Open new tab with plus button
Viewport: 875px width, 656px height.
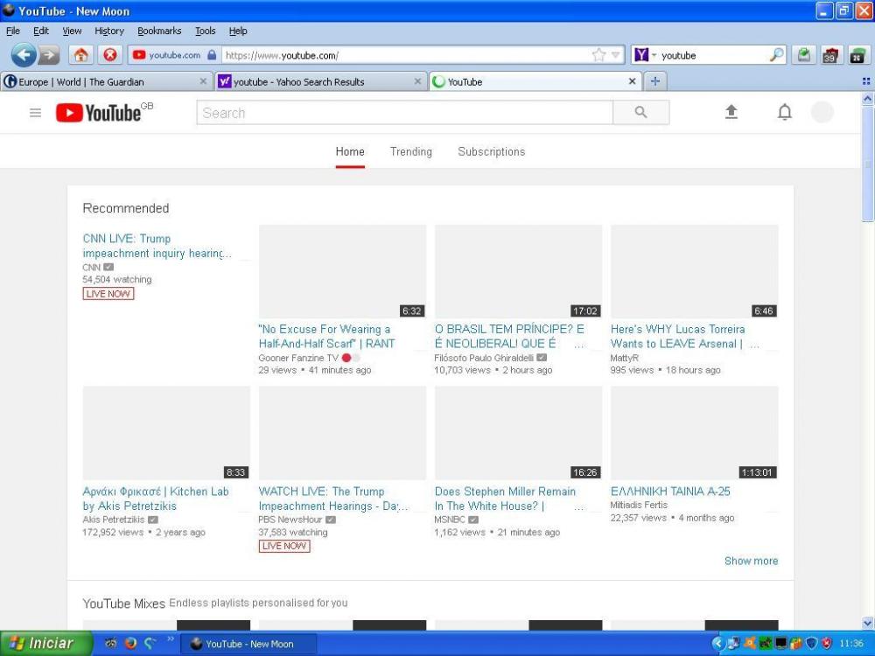654,81
